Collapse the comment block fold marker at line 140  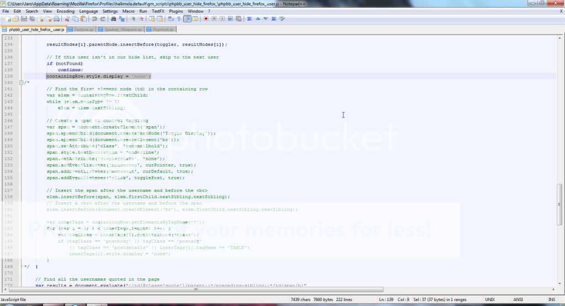click(21, 83)
